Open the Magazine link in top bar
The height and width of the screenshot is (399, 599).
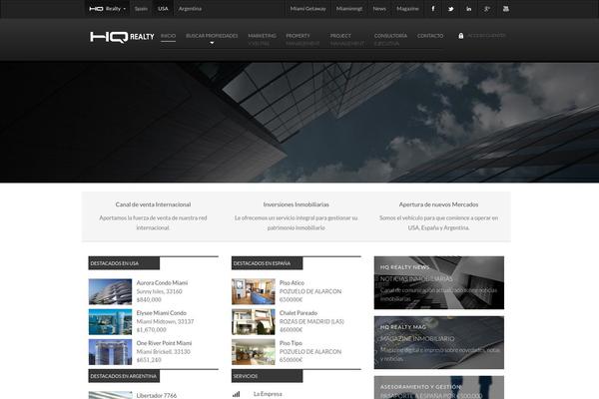407,8
